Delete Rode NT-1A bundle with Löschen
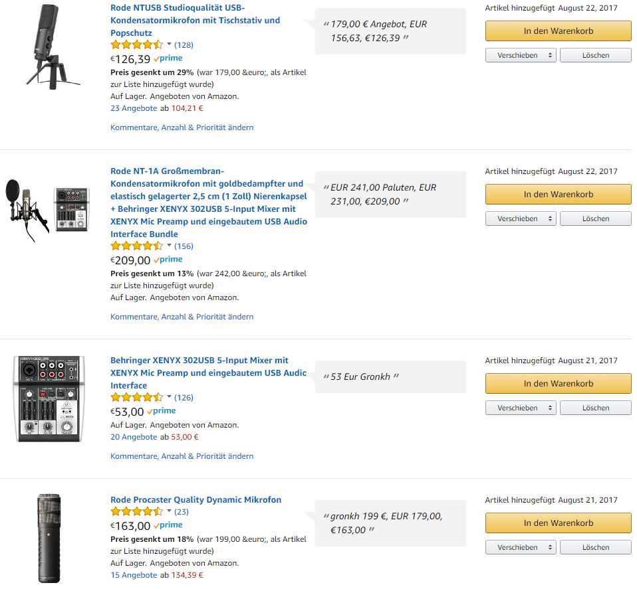This screenshot has width=637, height=589. pyautogui.click(x=595, y=219)
